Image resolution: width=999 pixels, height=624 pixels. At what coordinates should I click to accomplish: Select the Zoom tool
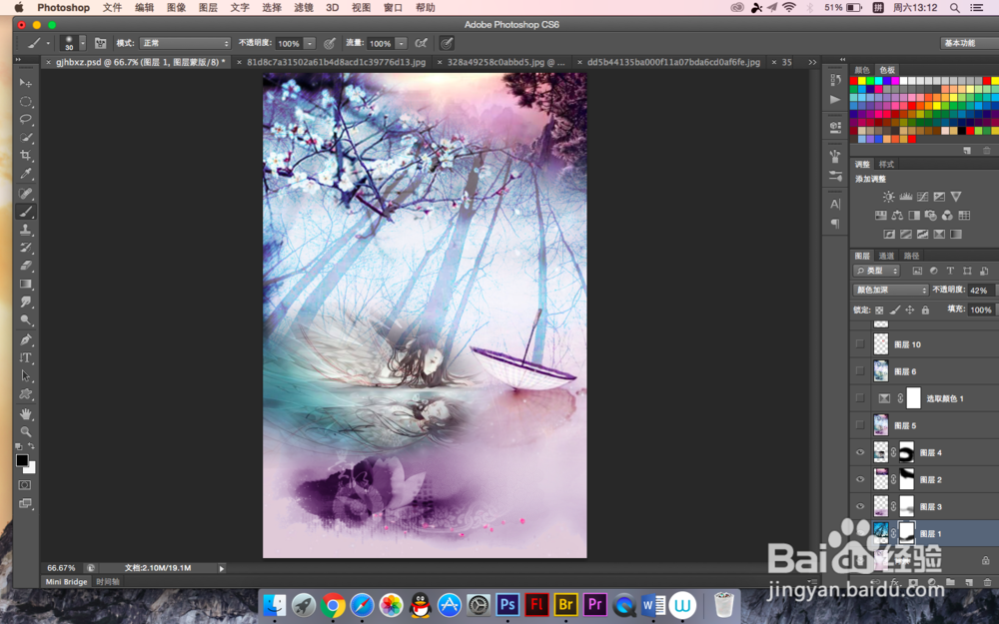pos(26,431)
